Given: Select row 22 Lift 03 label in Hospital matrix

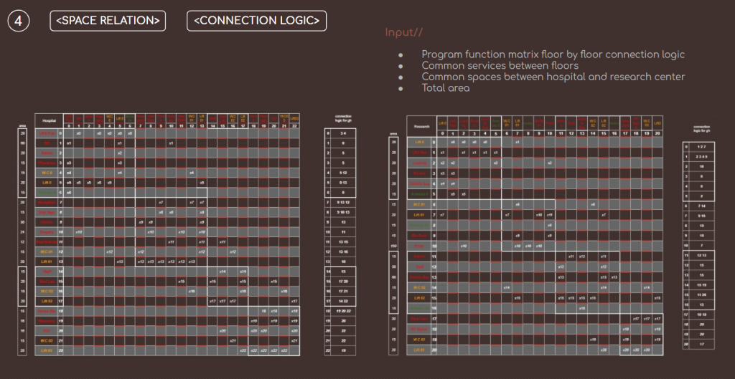Looking at the screenshot, I should (x=47, y=350).
